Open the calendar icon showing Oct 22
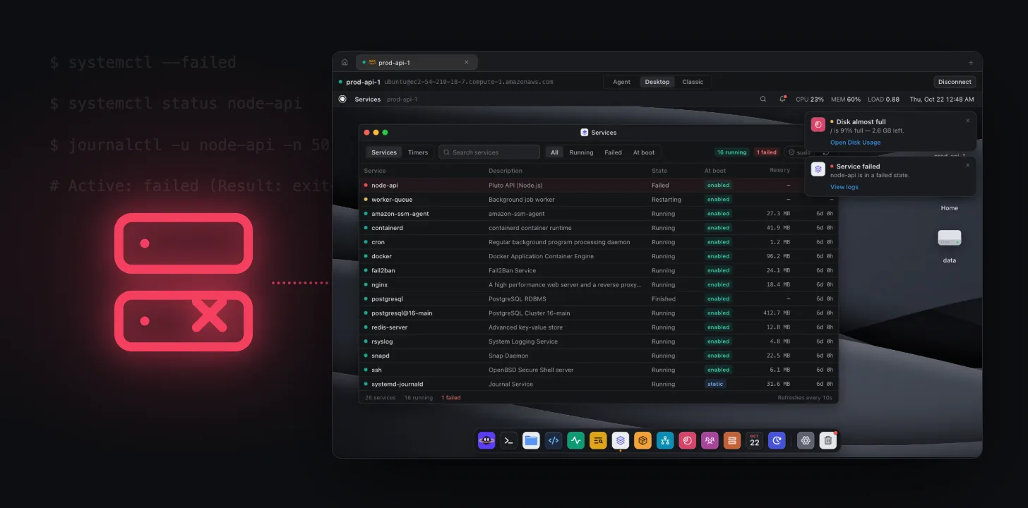Image resolution: width=1028 pixels, height=508 pixels. tap(755, 440)
